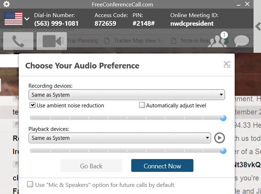Click the Go Back button
Screen dimensions: 261x194
91,165
